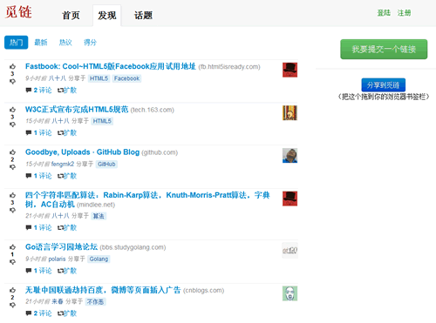Open avatar beside the W3C HTML5 post
Viewport: 436px width, 323px height.
pyautogui.click(x=290, y=112)
